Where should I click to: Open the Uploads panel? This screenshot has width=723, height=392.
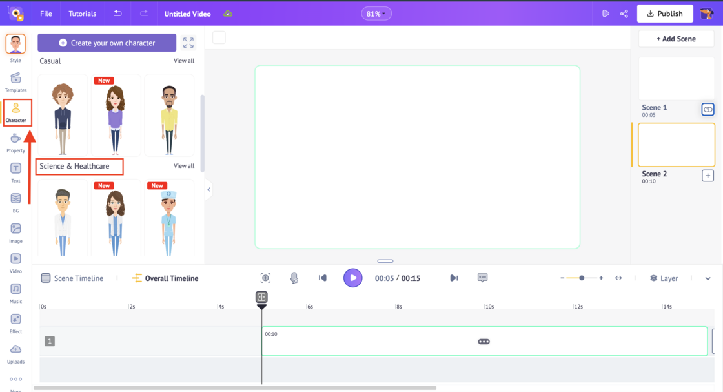pyautogui.click(x=15, y=349)
